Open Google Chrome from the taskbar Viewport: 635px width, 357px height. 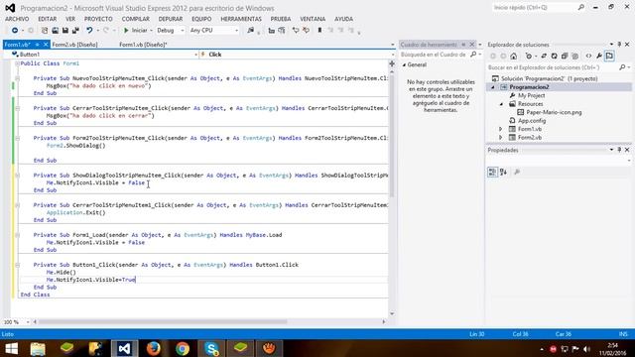(x=183, y=348)
